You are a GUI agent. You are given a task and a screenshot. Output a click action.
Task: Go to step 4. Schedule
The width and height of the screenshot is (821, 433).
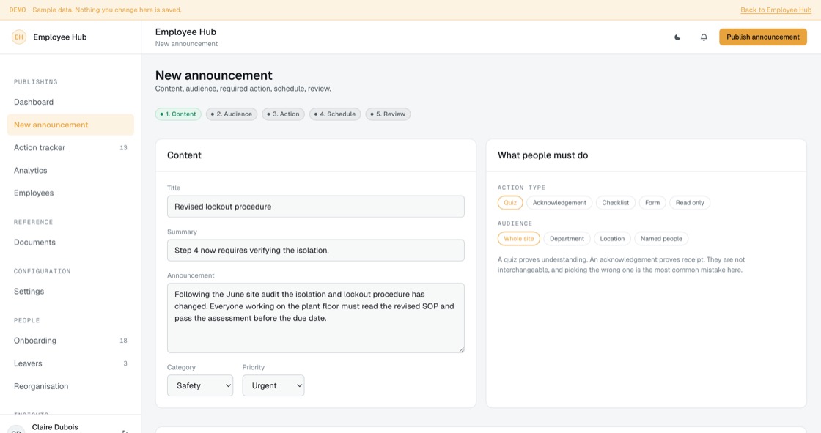tap(335, 114)
